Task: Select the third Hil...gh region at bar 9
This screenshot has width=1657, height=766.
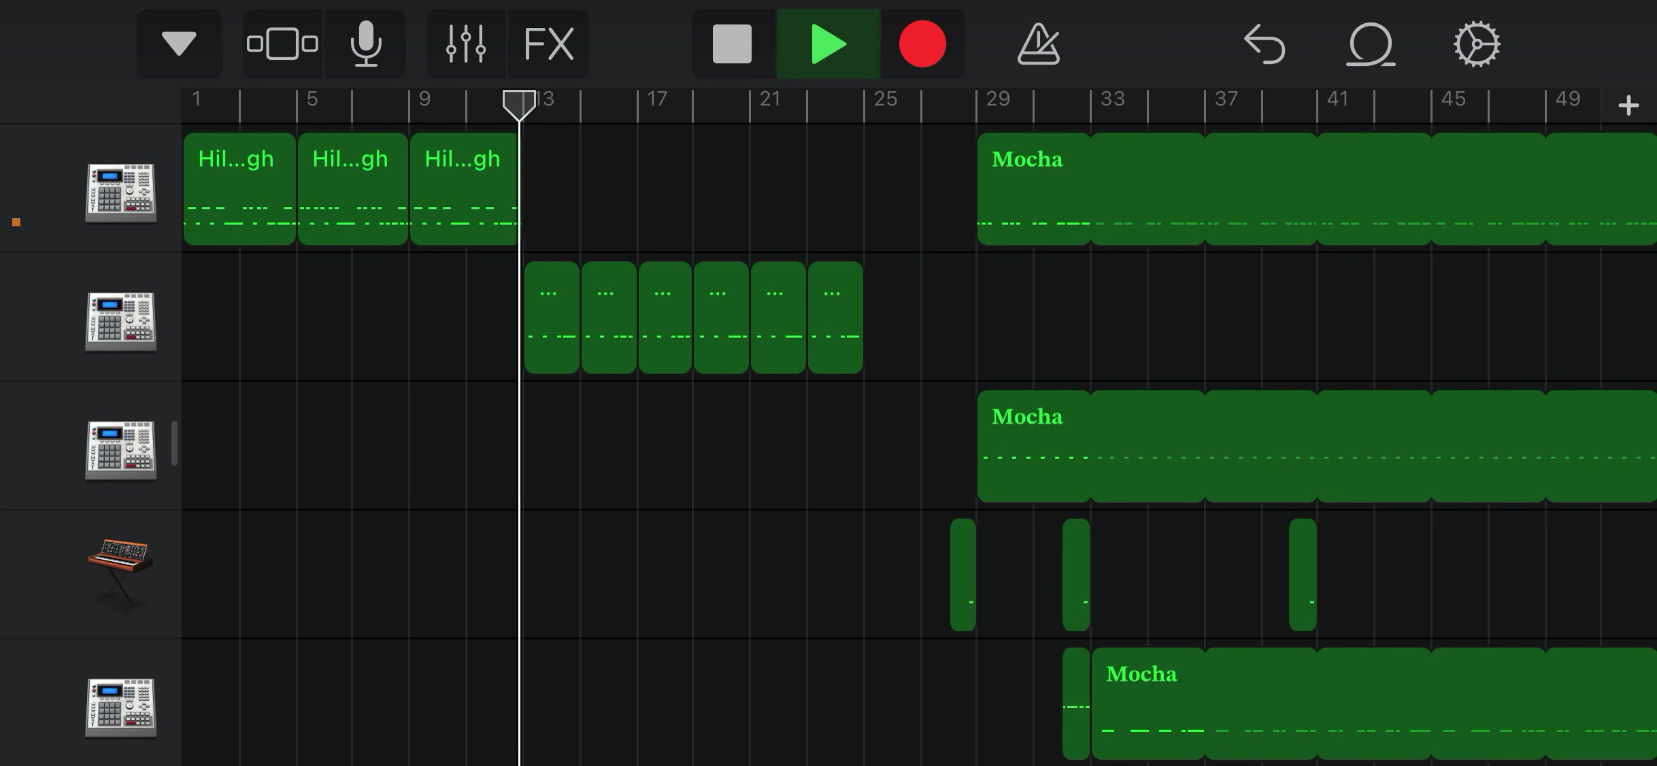Action: point(464,188)
